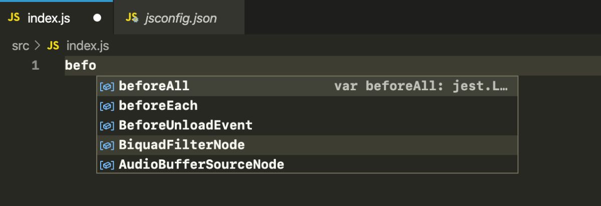The image size is (601, 206).
Task: Pick beforeEach from the suggestion list
Action: 158,106
